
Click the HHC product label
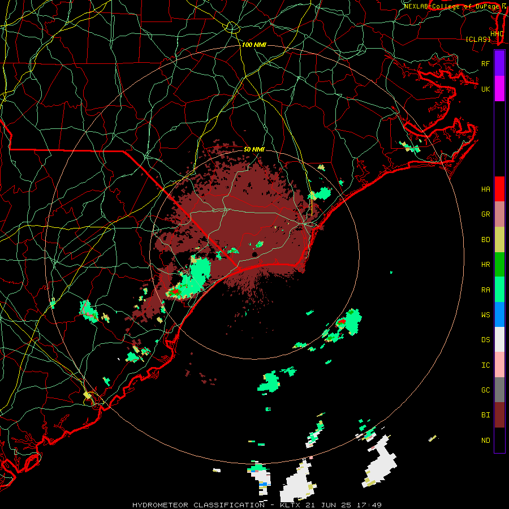[x=497, y=34]
